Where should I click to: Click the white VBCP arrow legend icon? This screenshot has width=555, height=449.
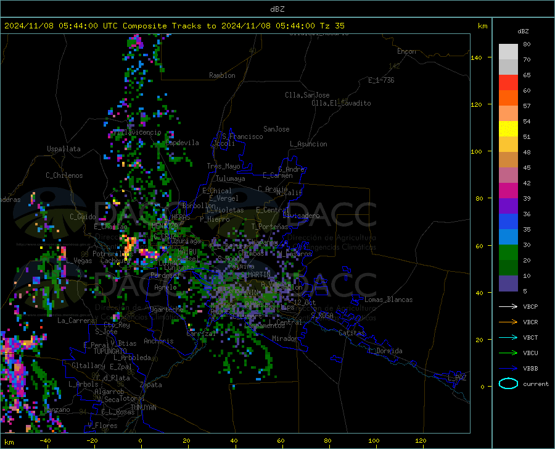(x=508, y=306)
